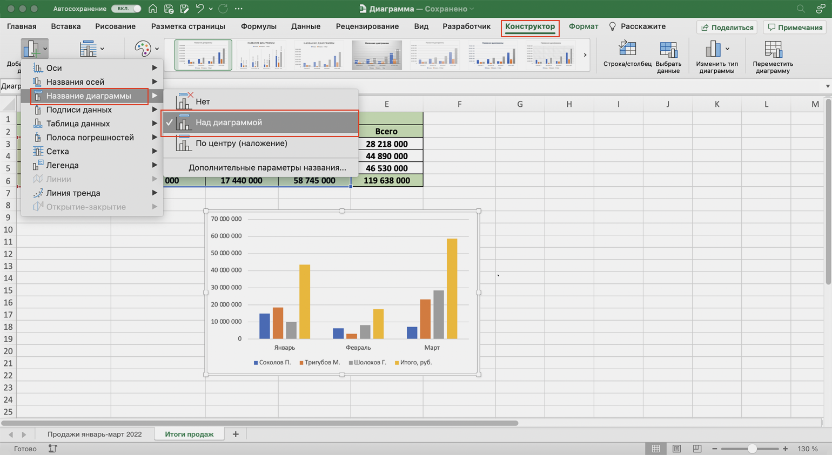
Task: Click the Save As icon in title bar
Action: [x=184, y=9]
